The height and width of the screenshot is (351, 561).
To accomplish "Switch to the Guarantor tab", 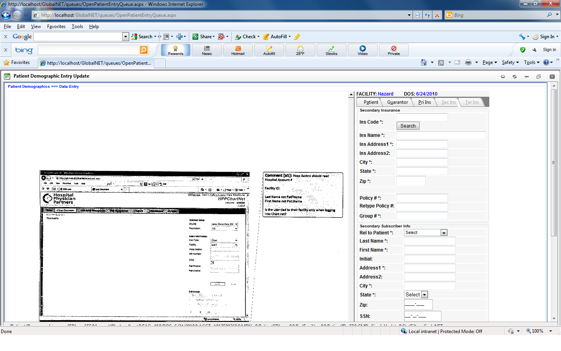I will pos(397,102).
